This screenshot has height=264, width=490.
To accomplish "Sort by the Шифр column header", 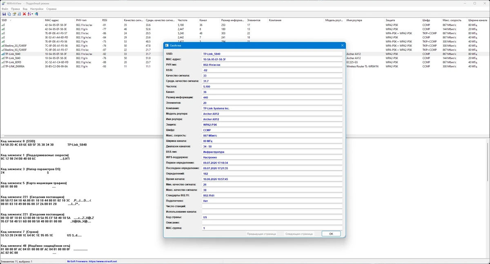I will tap(431, 20).
